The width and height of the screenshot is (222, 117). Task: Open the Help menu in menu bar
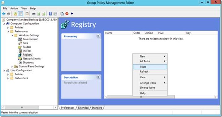pyautogui.click(x=33, y=8)
